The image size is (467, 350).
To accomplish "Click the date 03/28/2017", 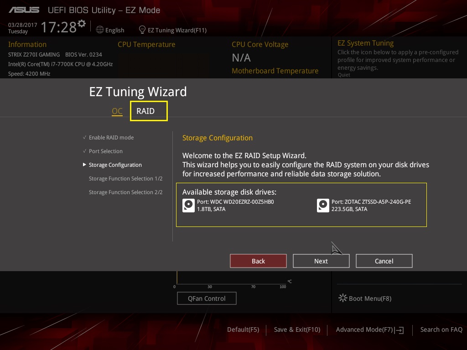I will tap(23, 25).
